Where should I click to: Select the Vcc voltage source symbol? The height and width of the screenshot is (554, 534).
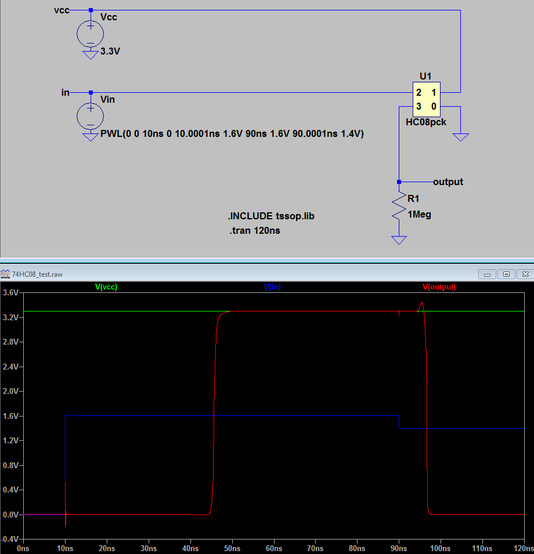pos(91,34)
